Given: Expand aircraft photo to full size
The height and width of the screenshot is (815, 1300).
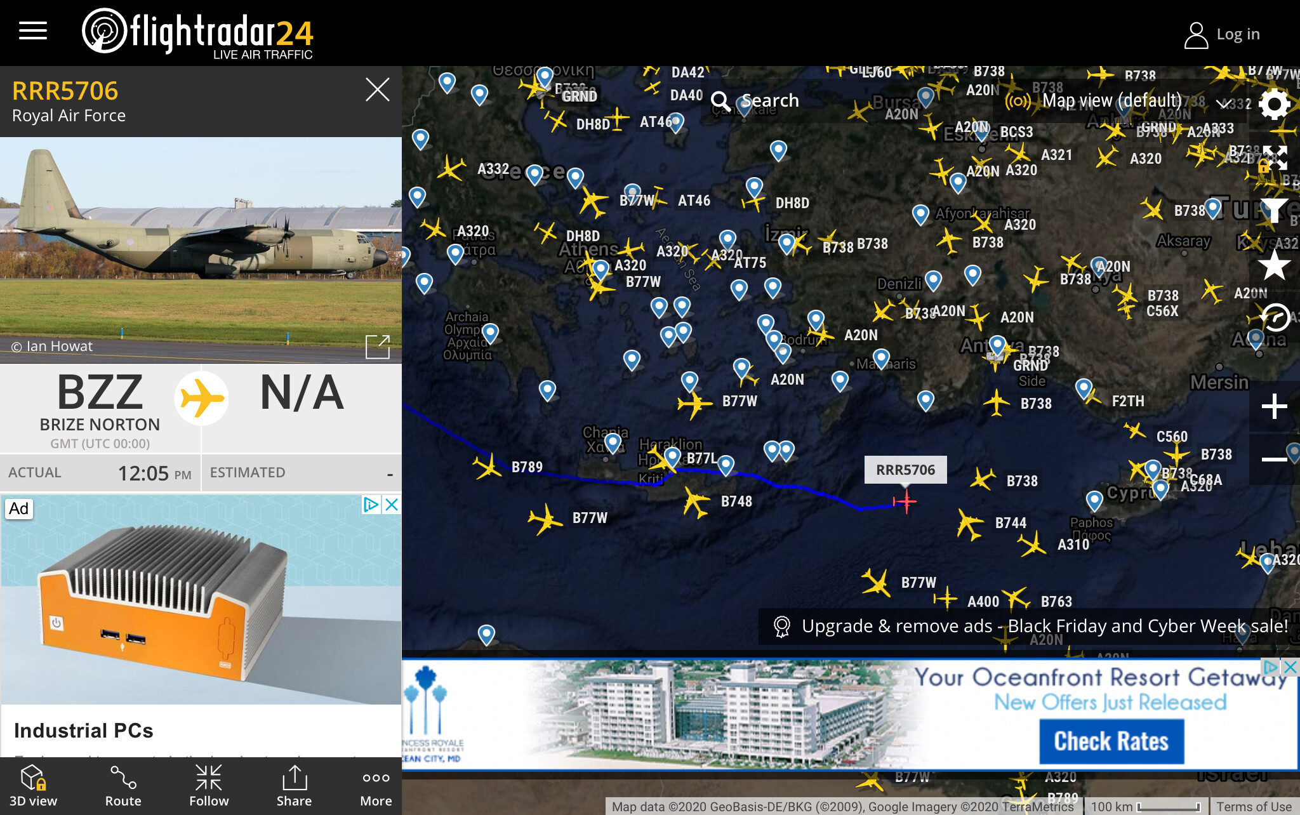Looking at the screenshot, I should (378, 347).
